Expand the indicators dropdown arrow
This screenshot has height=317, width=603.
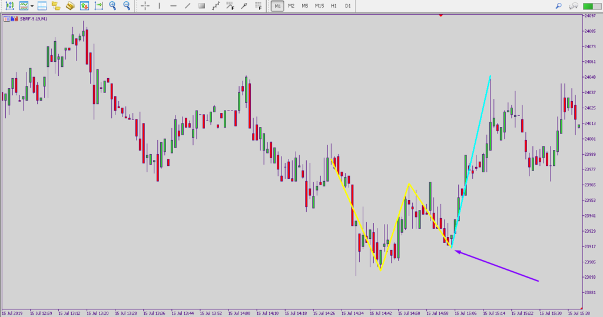[x=32, y=6]
